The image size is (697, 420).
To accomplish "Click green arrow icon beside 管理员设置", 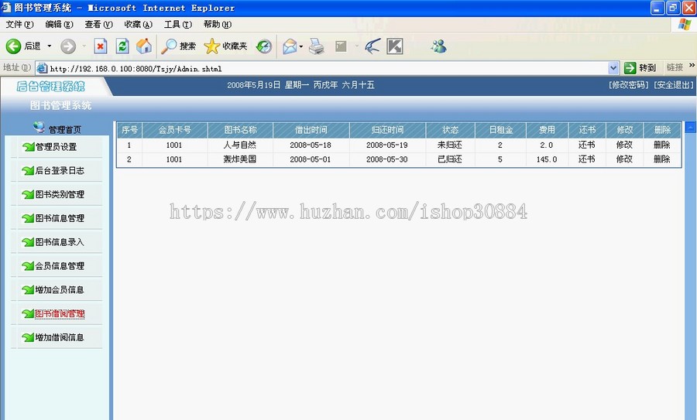I will coord(28,147).
